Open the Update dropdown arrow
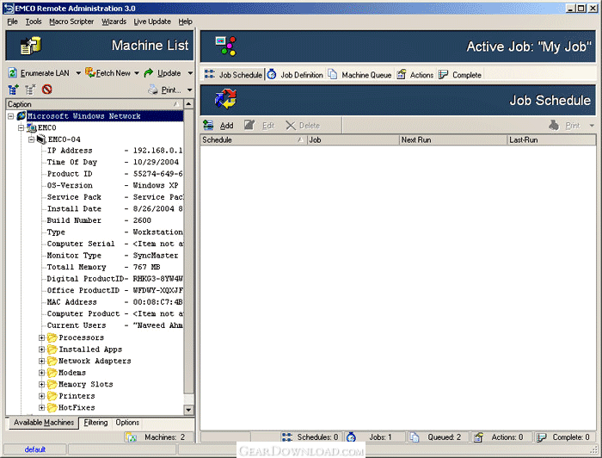This screenshot has width=602, height=458. coord(190,73)
